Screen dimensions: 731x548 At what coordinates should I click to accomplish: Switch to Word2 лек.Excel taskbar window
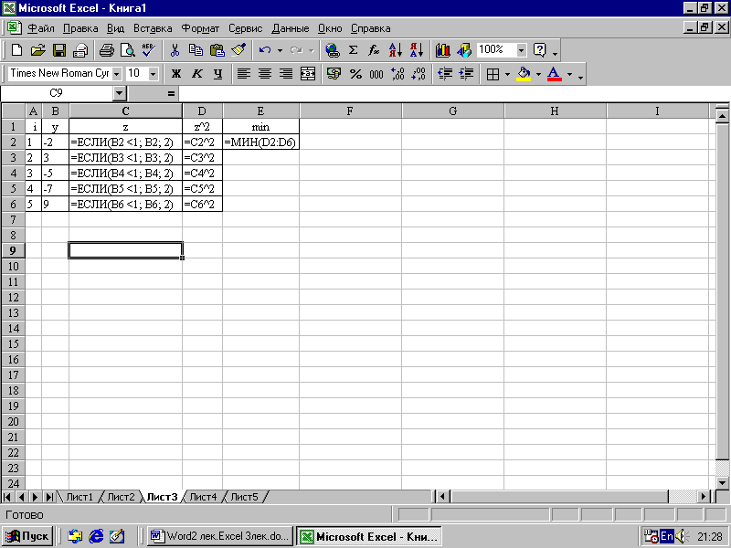coord(221,536)
